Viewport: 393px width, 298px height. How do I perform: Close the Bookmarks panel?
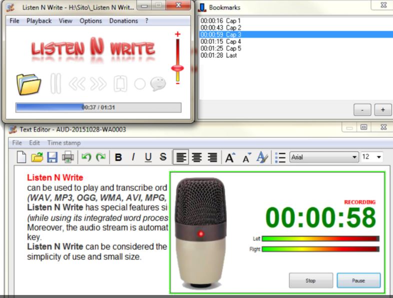click(x=383, y=5)
